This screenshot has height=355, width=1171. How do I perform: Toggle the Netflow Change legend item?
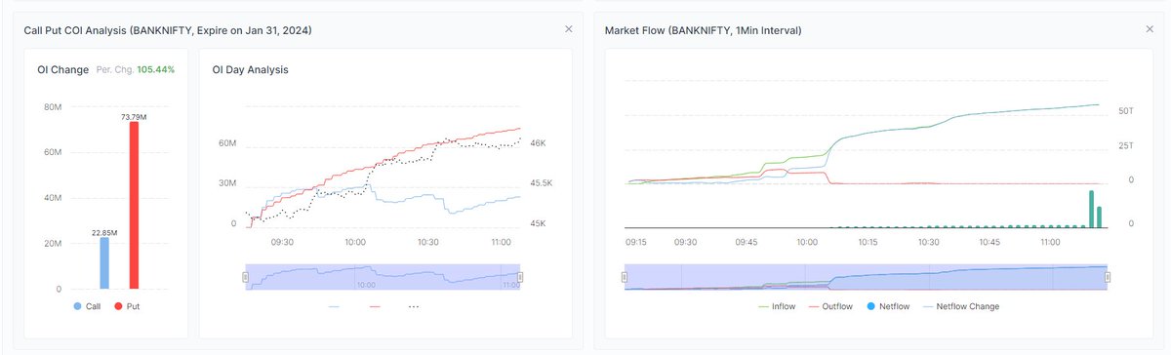pos(960,306)
